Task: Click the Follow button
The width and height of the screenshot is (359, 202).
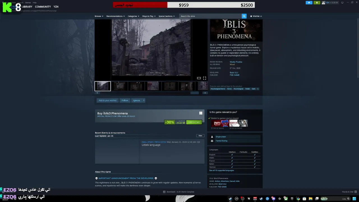Action: point(125,100)
